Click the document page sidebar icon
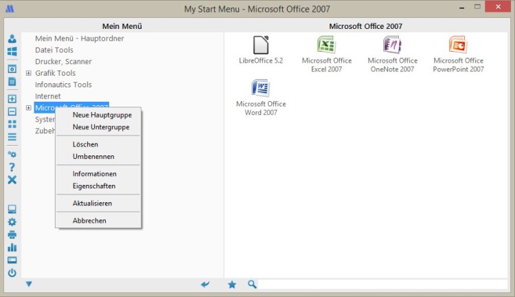Viewport: 515px width, 297px height. coord(12,82)
